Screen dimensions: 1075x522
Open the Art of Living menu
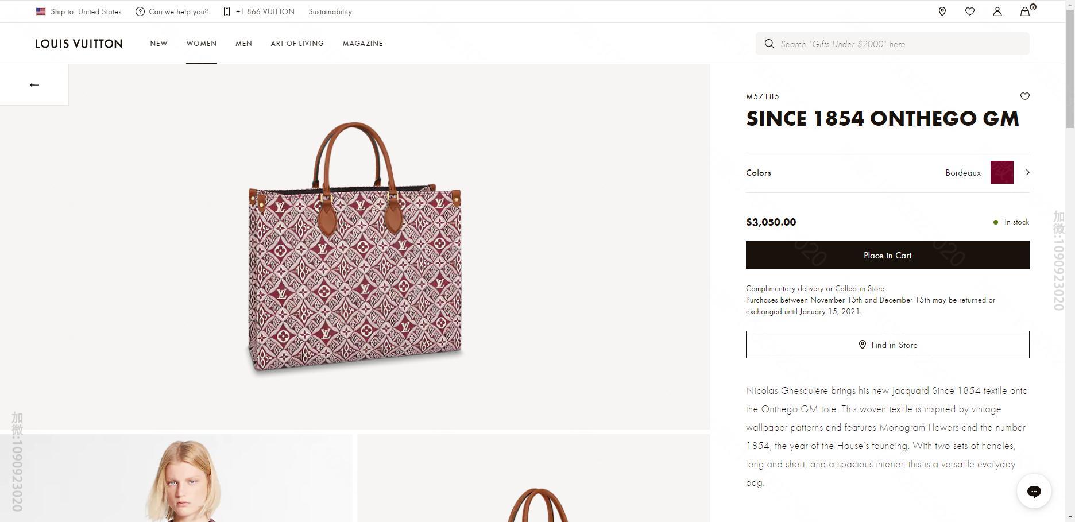coord(297,44)
